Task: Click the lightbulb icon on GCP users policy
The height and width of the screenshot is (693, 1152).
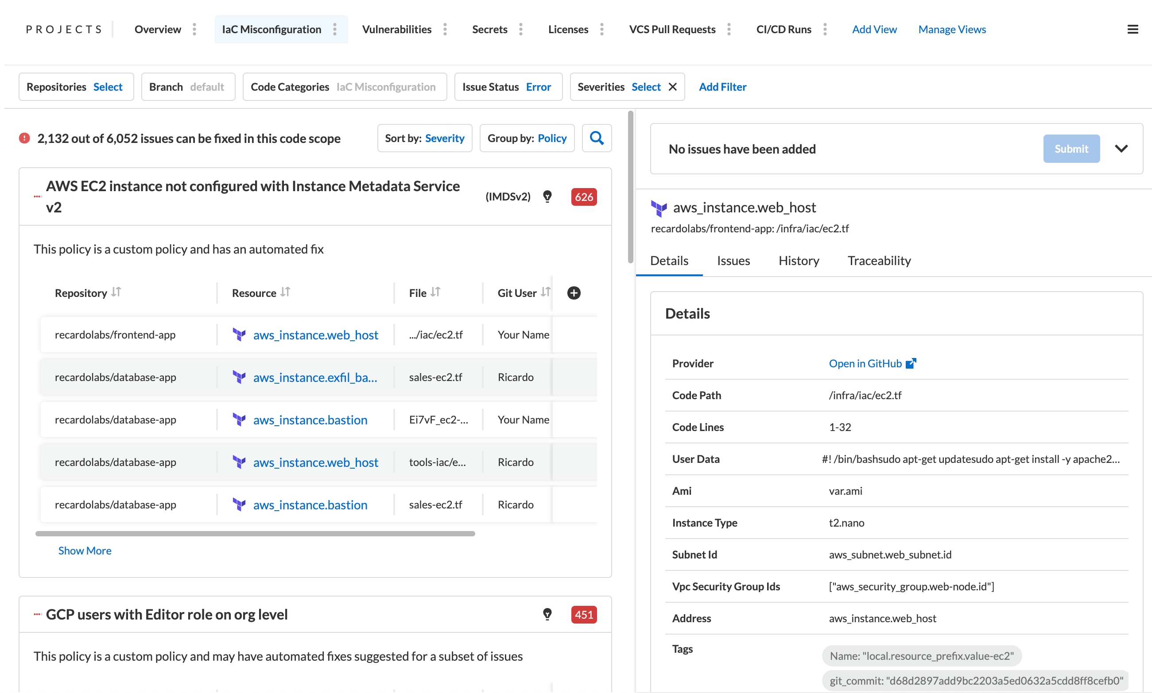Action: pos(547,614)
